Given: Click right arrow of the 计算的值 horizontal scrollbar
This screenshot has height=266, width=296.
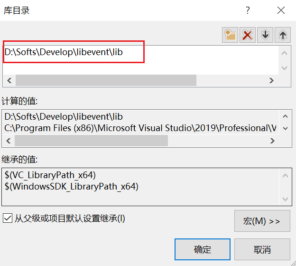Looking at the screenshot, I should [x=272, y=141].
